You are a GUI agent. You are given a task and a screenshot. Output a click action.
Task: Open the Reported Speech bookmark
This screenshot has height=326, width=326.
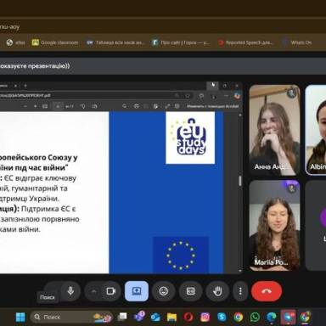pos(245,42)
